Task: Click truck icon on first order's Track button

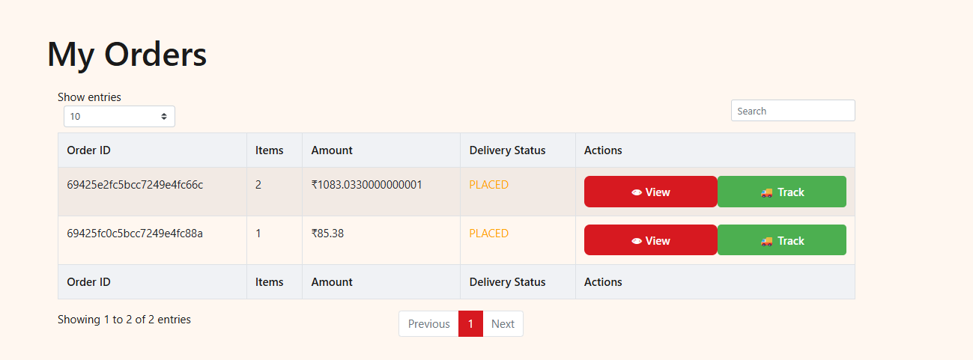Action: [x=767, y=192]
